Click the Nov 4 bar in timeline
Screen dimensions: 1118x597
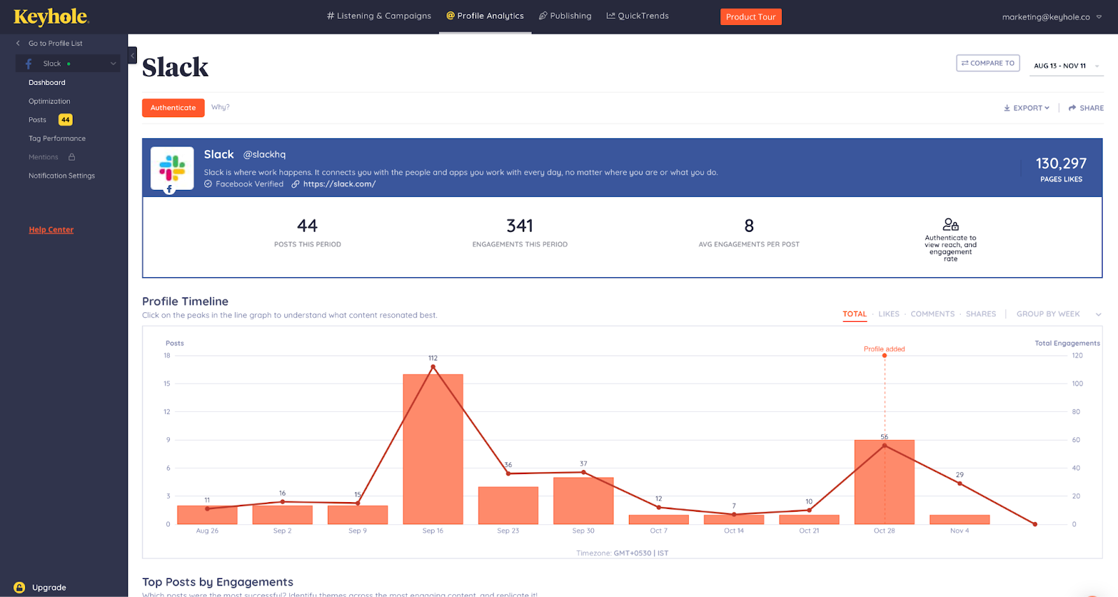pyautogui.click(x=959, y=519)
